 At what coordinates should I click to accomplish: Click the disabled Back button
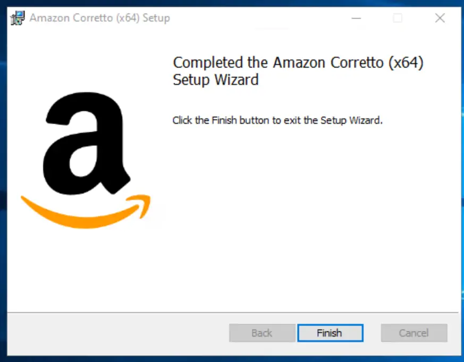[262, 333]
